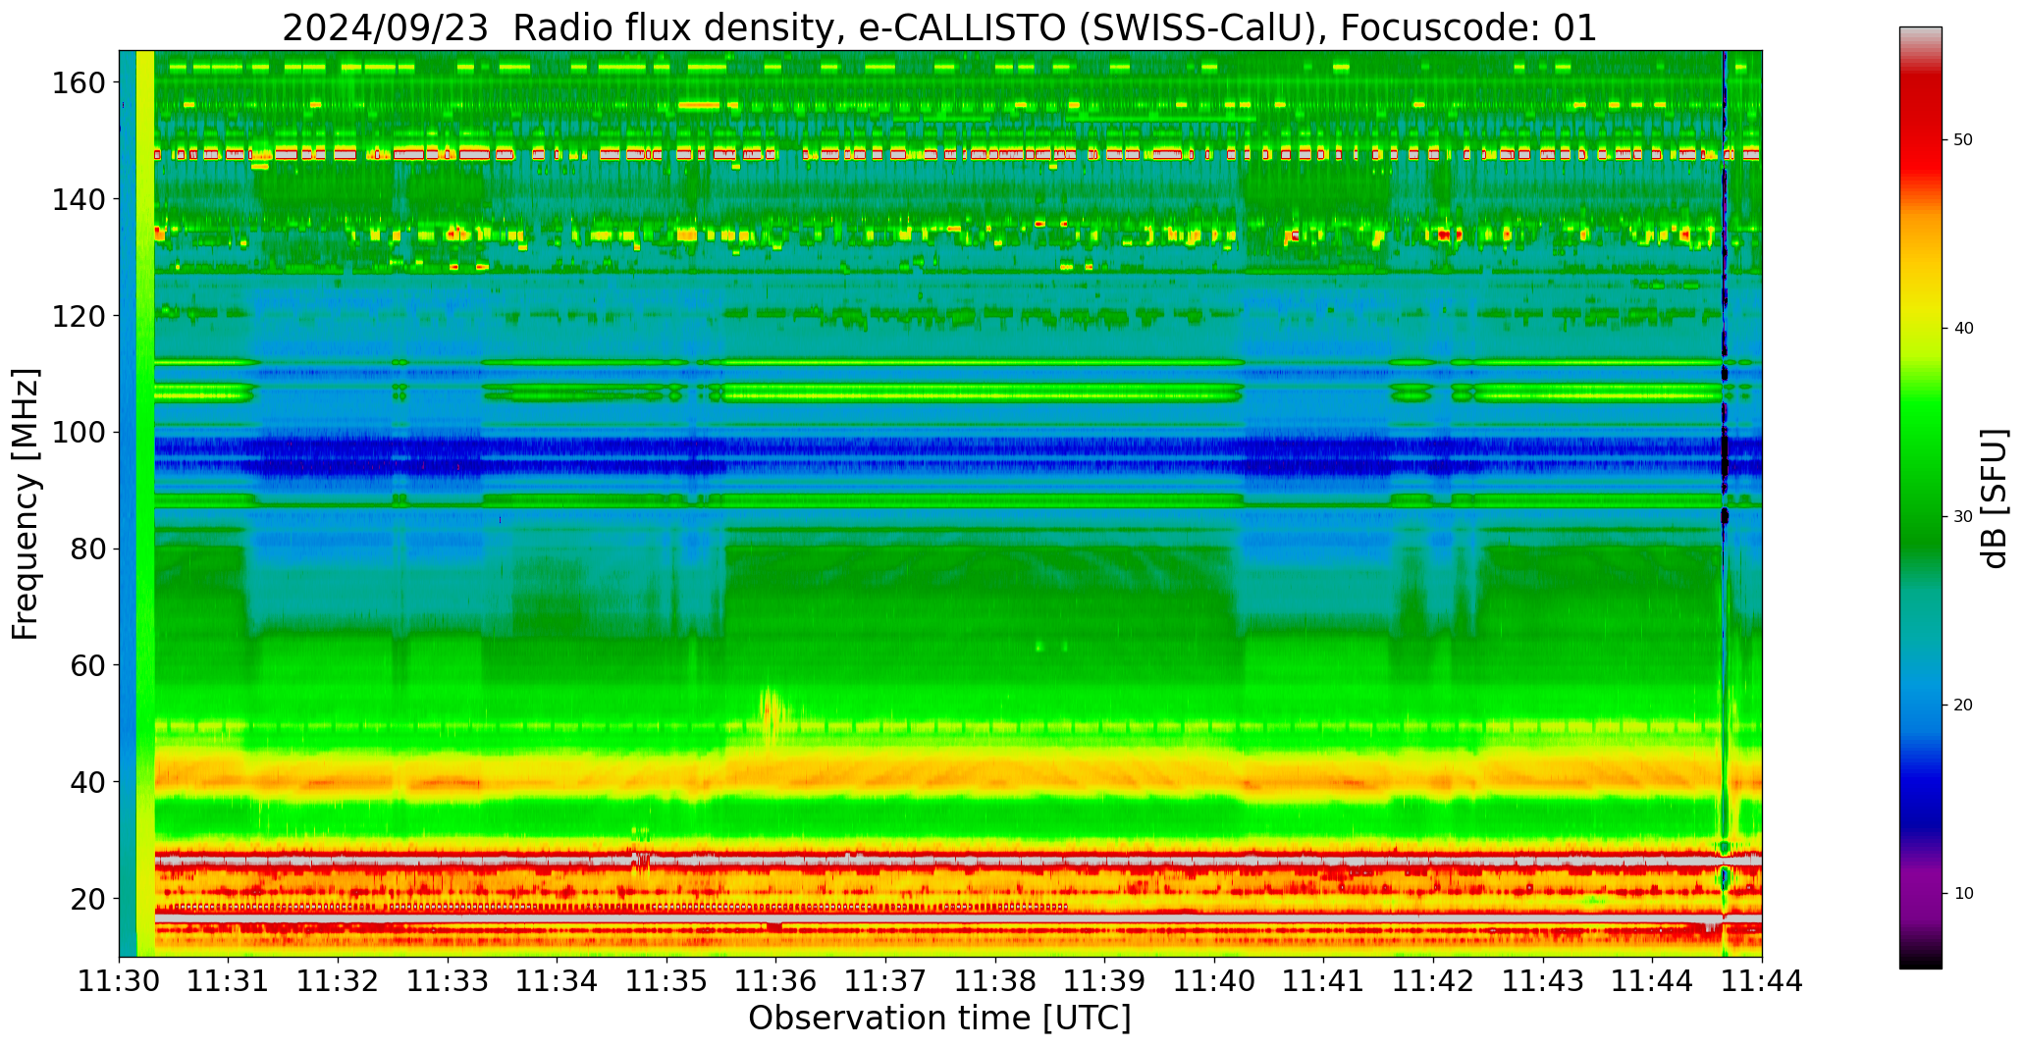2024x1047 pixels.
Task: Click the 40 frequency tick label
Action: point(88,782)
